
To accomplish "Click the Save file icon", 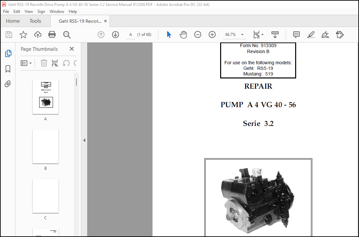I will click(x=9, y=35).
